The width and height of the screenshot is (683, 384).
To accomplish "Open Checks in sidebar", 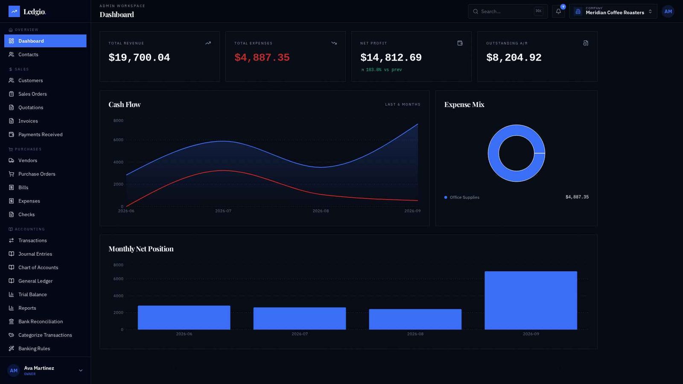I will click(x=45, y=215).
